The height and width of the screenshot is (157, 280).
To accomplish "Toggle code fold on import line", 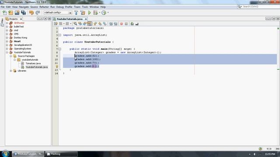I will tap(60, 35).
